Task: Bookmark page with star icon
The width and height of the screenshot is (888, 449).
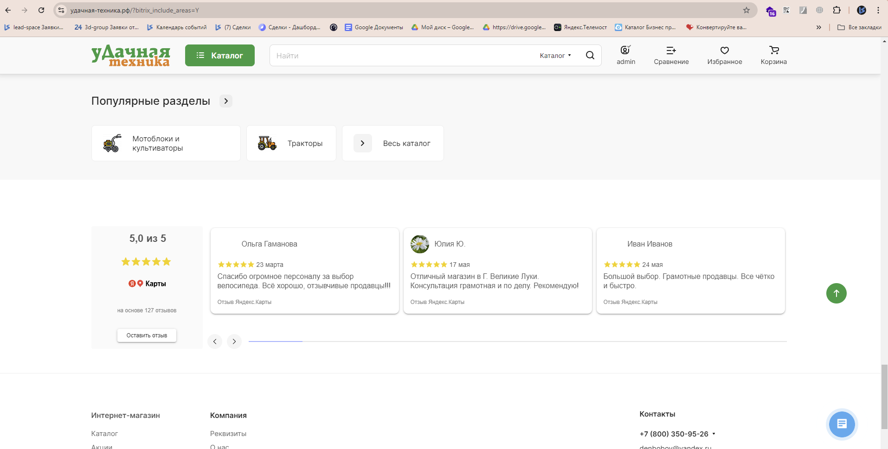Action: tap(746, 10)
